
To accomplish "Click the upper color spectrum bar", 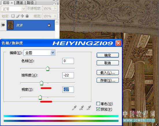I will pyautogui.click(x=61, y=116).
